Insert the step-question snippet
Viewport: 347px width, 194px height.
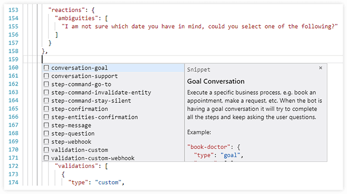pyautogui.click(x=113, y=134)
